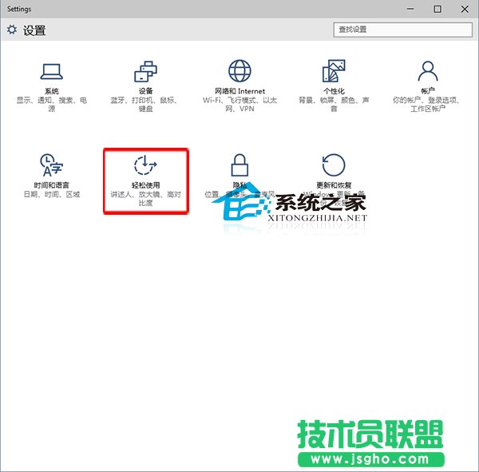
Task: Select the 帐户 category label
Action: point(428,91)
